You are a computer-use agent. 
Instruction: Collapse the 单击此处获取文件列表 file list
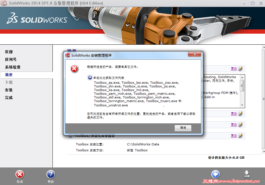[90, 78]
